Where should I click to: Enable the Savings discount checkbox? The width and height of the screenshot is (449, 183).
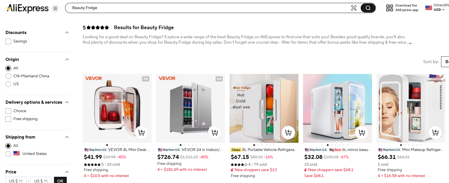pyautogui.click(x=8, y=41)
